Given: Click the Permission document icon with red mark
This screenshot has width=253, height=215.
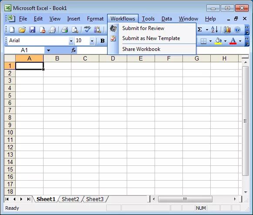Looking at the screenshot, I should 42,30.
